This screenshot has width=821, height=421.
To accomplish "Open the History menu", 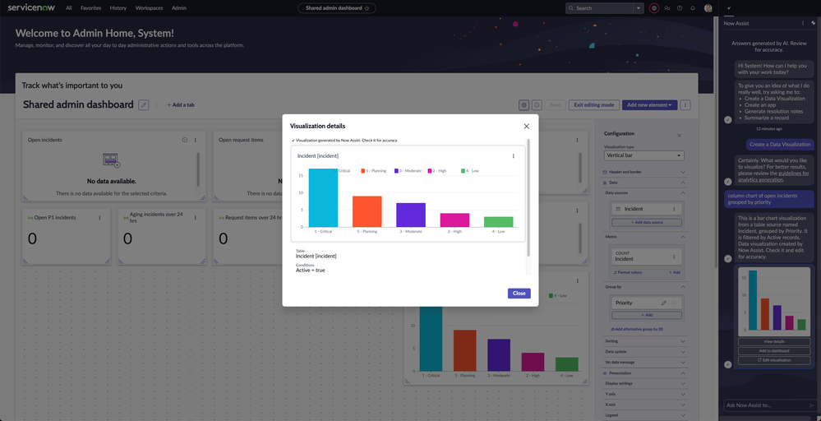I will 118,8.
